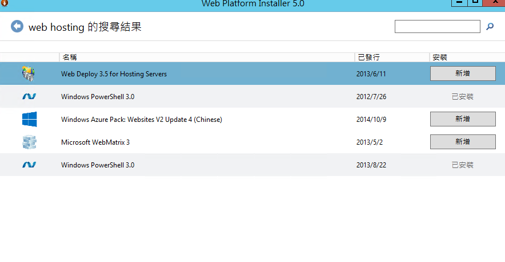The width and height of the screenshot is (505, 262).
Task: Focus the search input field
Action: tap(437, 26)
